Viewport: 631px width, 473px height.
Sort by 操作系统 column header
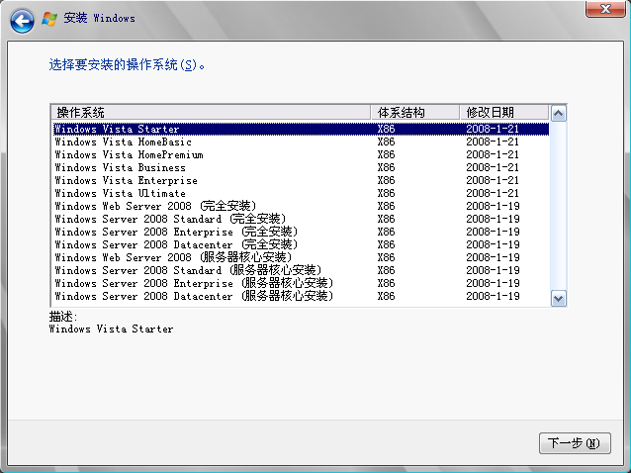coord(211,112)
